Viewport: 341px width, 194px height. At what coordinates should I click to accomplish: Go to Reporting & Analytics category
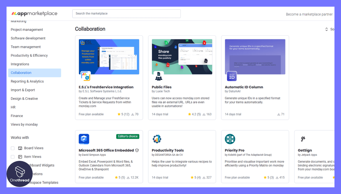pyautogui.click(x=27, y=81)
